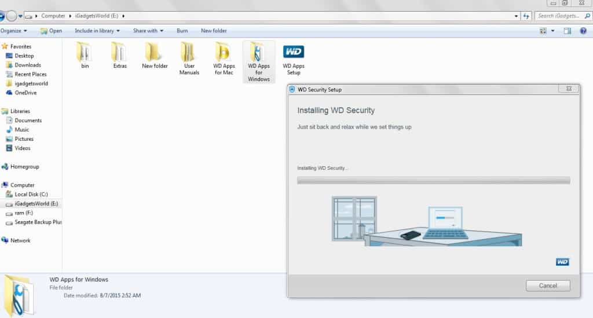Viewport: 593px width, 318px height.
Task: Expand the arrow after iGadgetsWorld (E:) breadcrumb
Action: tap(123, 16)
